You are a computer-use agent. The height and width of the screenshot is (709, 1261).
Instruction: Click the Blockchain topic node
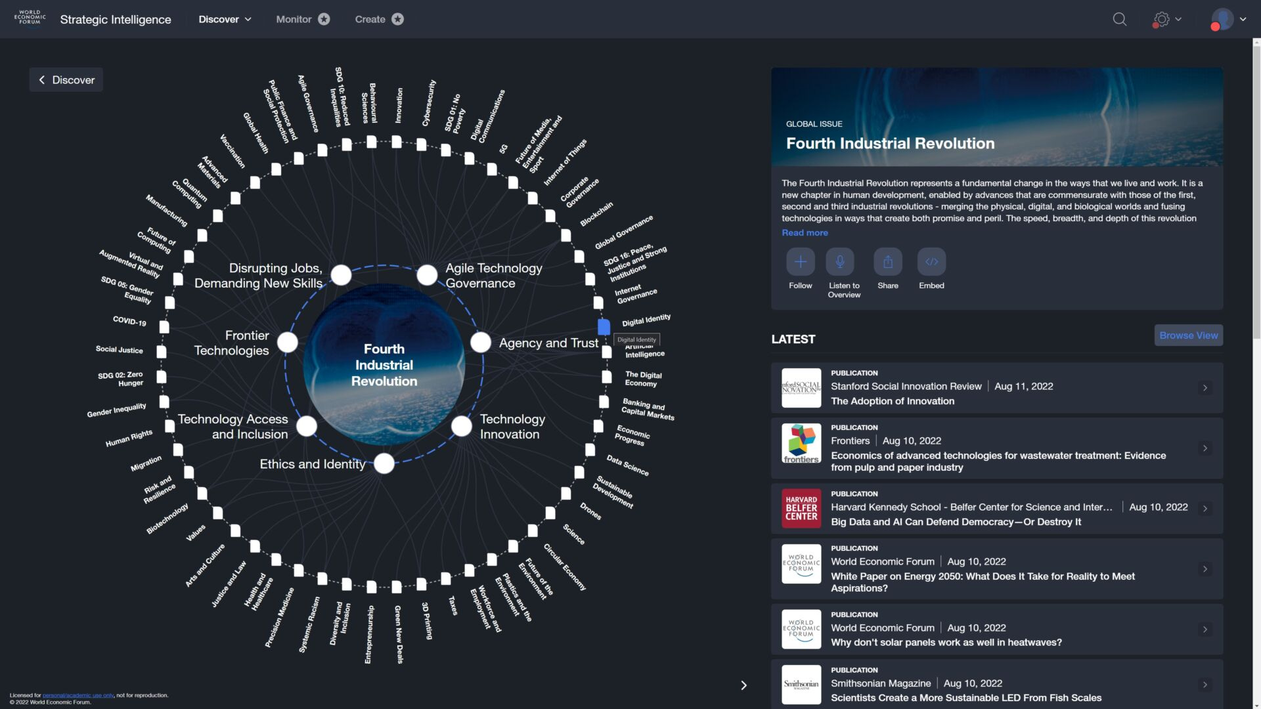coord(565,235)
